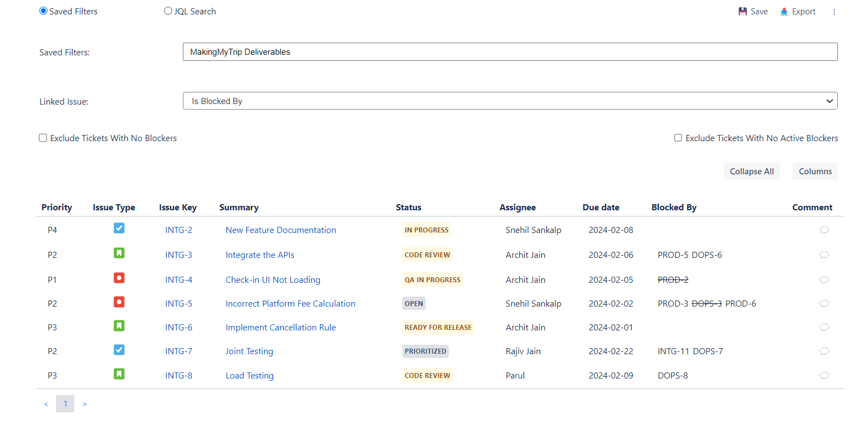Open issue key INTG-6

click(178, 328)
